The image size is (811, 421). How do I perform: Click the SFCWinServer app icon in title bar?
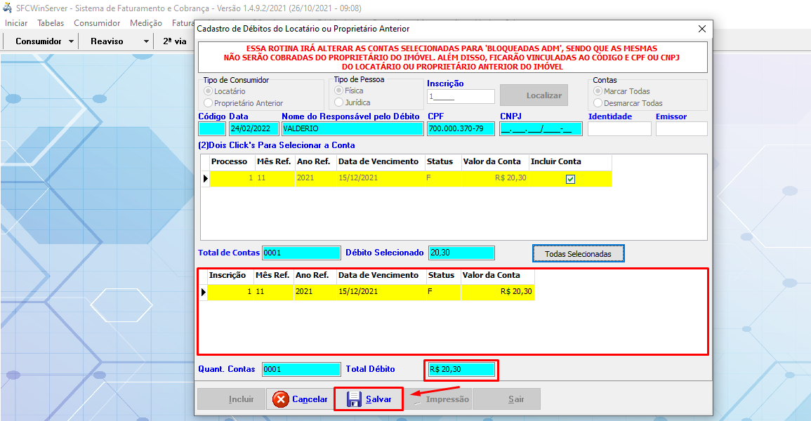(x=8, y=8)
